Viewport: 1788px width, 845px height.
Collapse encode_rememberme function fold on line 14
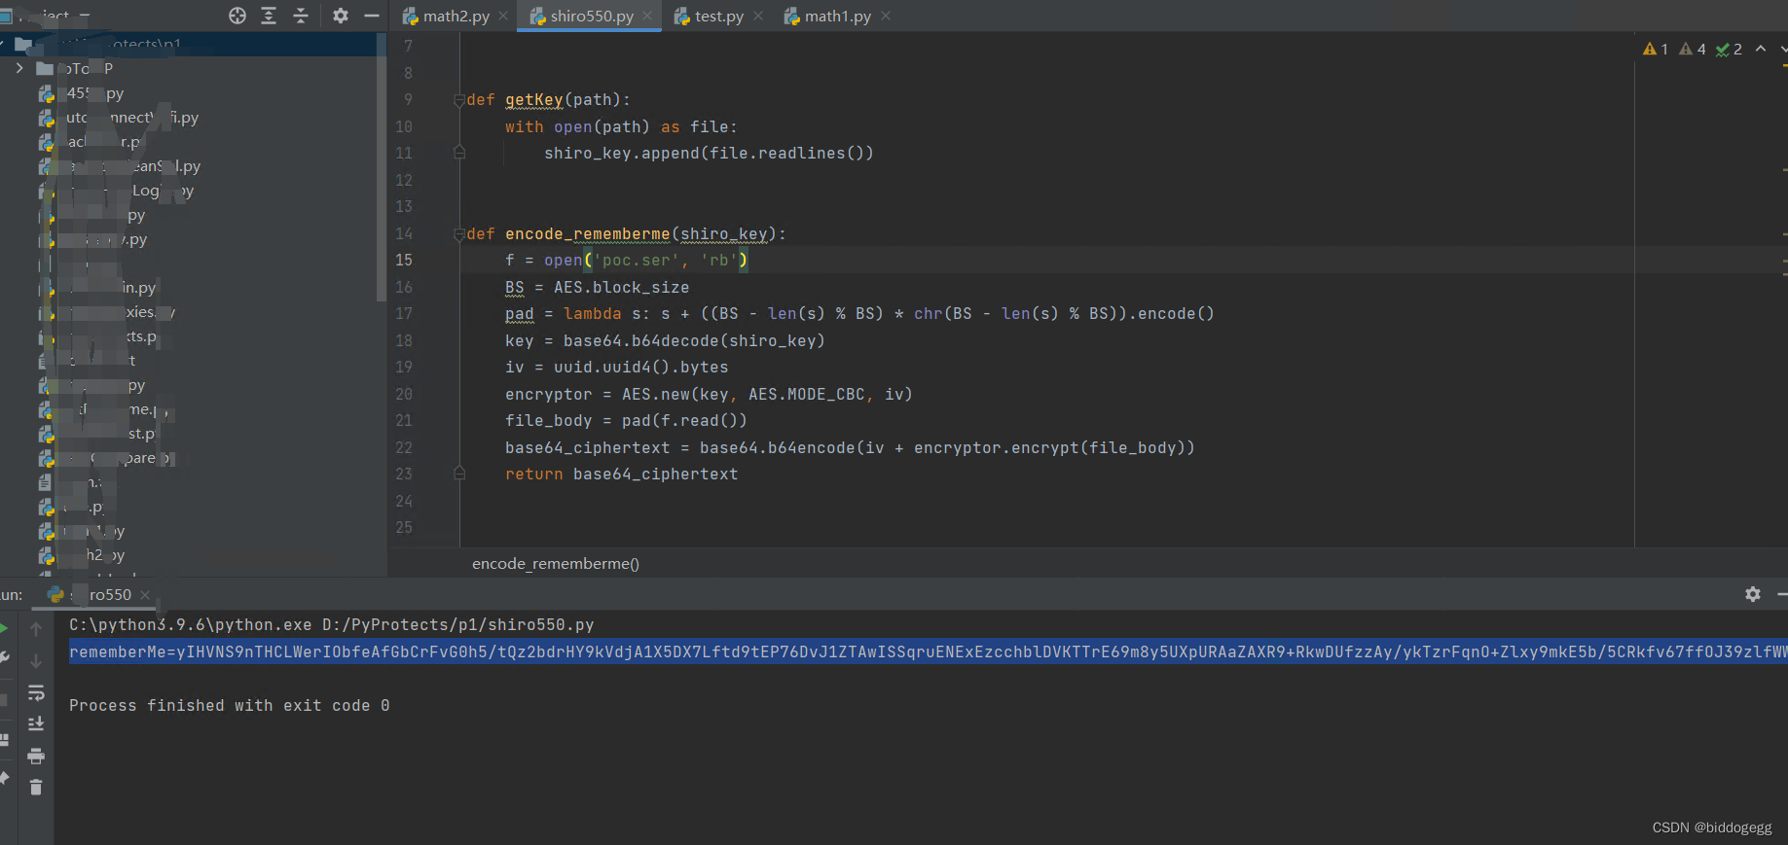(458, 234)
